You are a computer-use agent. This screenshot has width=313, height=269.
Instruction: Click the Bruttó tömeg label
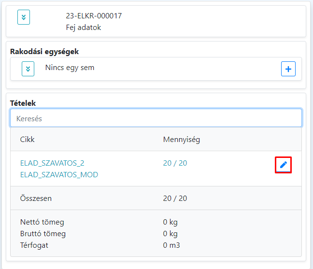(43, 234)
